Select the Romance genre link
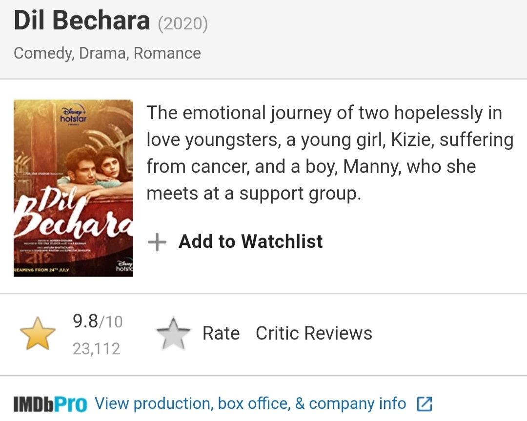 (x=167, y=54)
